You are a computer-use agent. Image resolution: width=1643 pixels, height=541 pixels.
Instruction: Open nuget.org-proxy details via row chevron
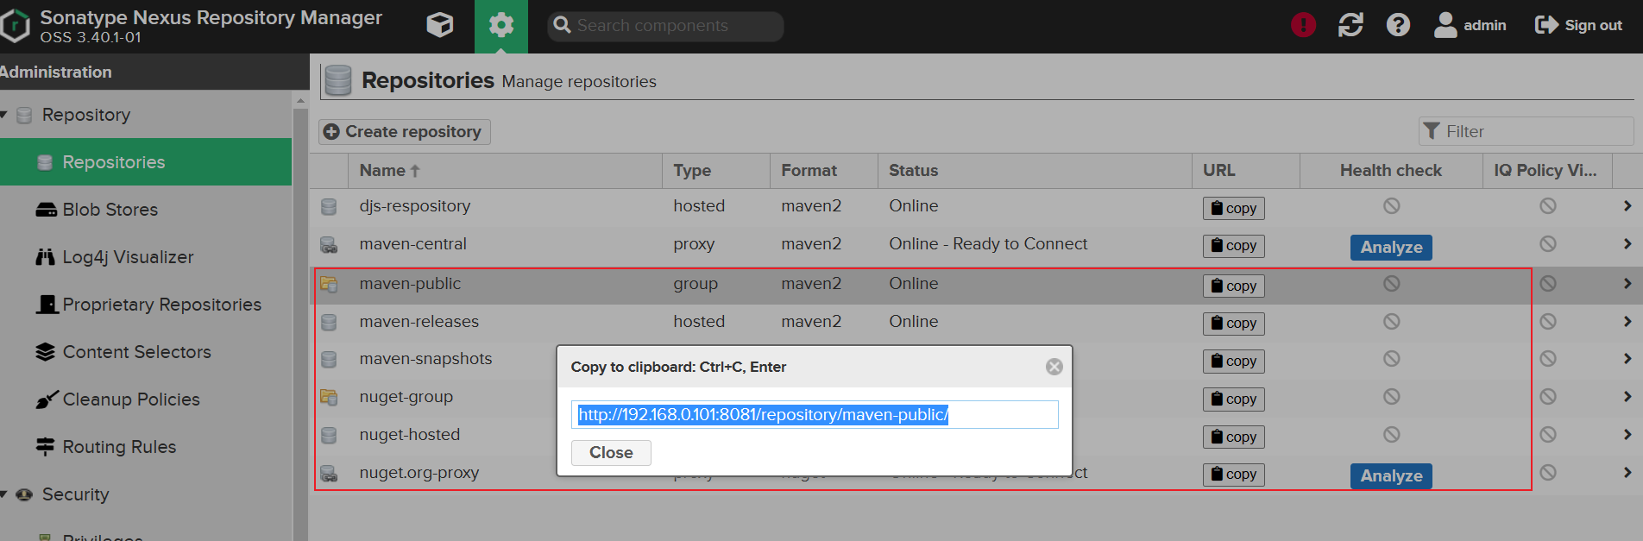[1627, 473]
